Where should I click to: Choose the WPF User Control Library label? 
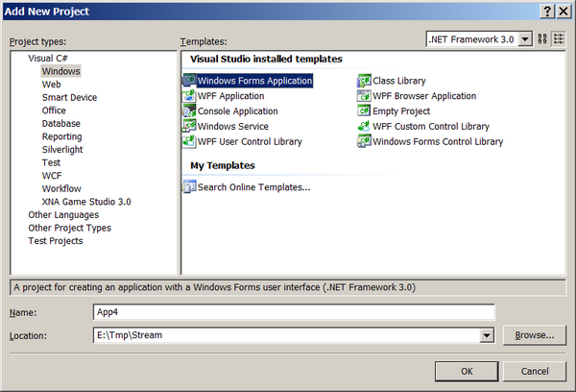[250, 141]
